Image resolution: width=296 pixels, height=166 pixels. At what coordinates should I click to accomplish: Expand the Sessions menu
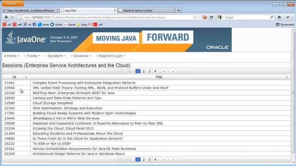coord(80,56)
